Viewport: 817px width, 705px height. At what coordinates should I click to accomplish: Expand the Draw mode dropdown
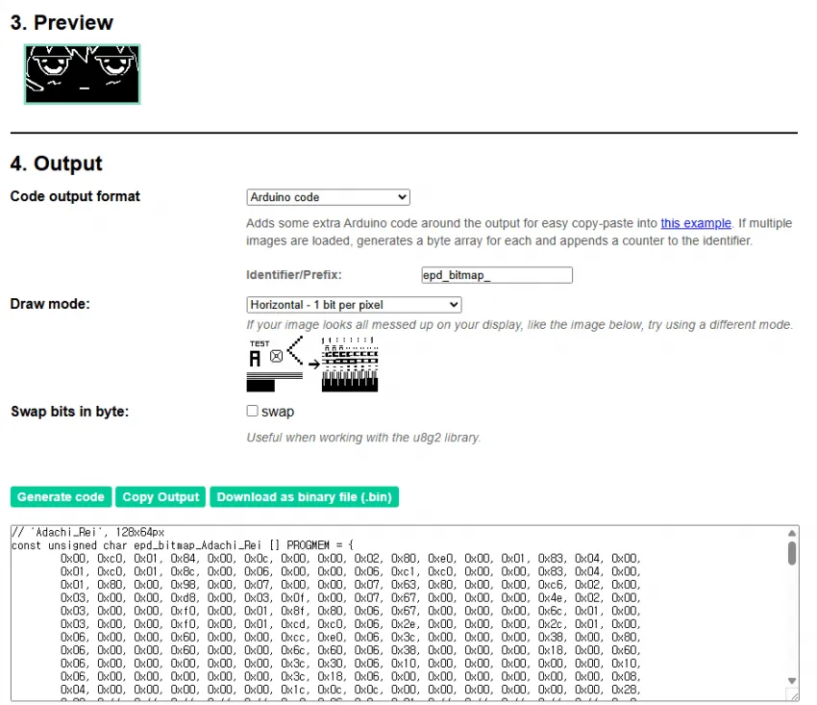coord(354,305)
